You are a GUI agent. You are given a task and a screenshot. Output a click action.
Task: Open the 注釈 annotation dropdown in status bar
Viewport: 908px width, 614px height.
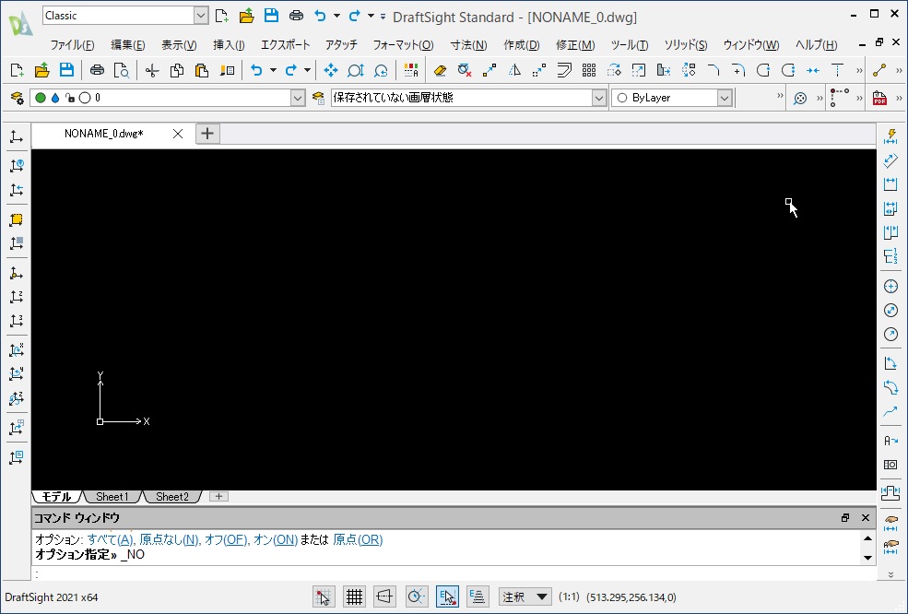(x=525, y=596)
